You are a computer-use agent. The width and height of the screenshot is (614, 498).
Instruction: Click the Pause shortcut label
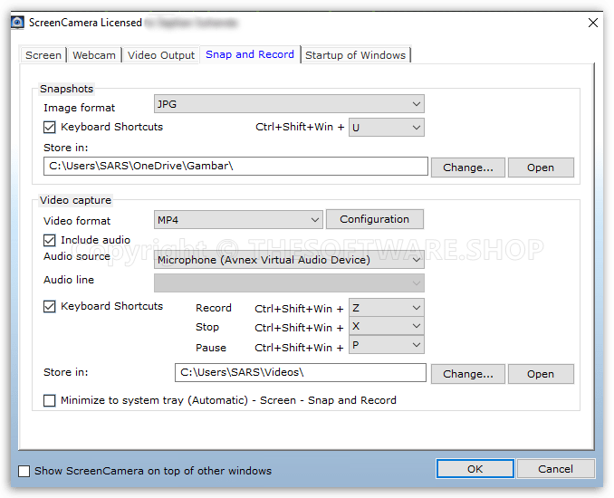click(211, 348)
